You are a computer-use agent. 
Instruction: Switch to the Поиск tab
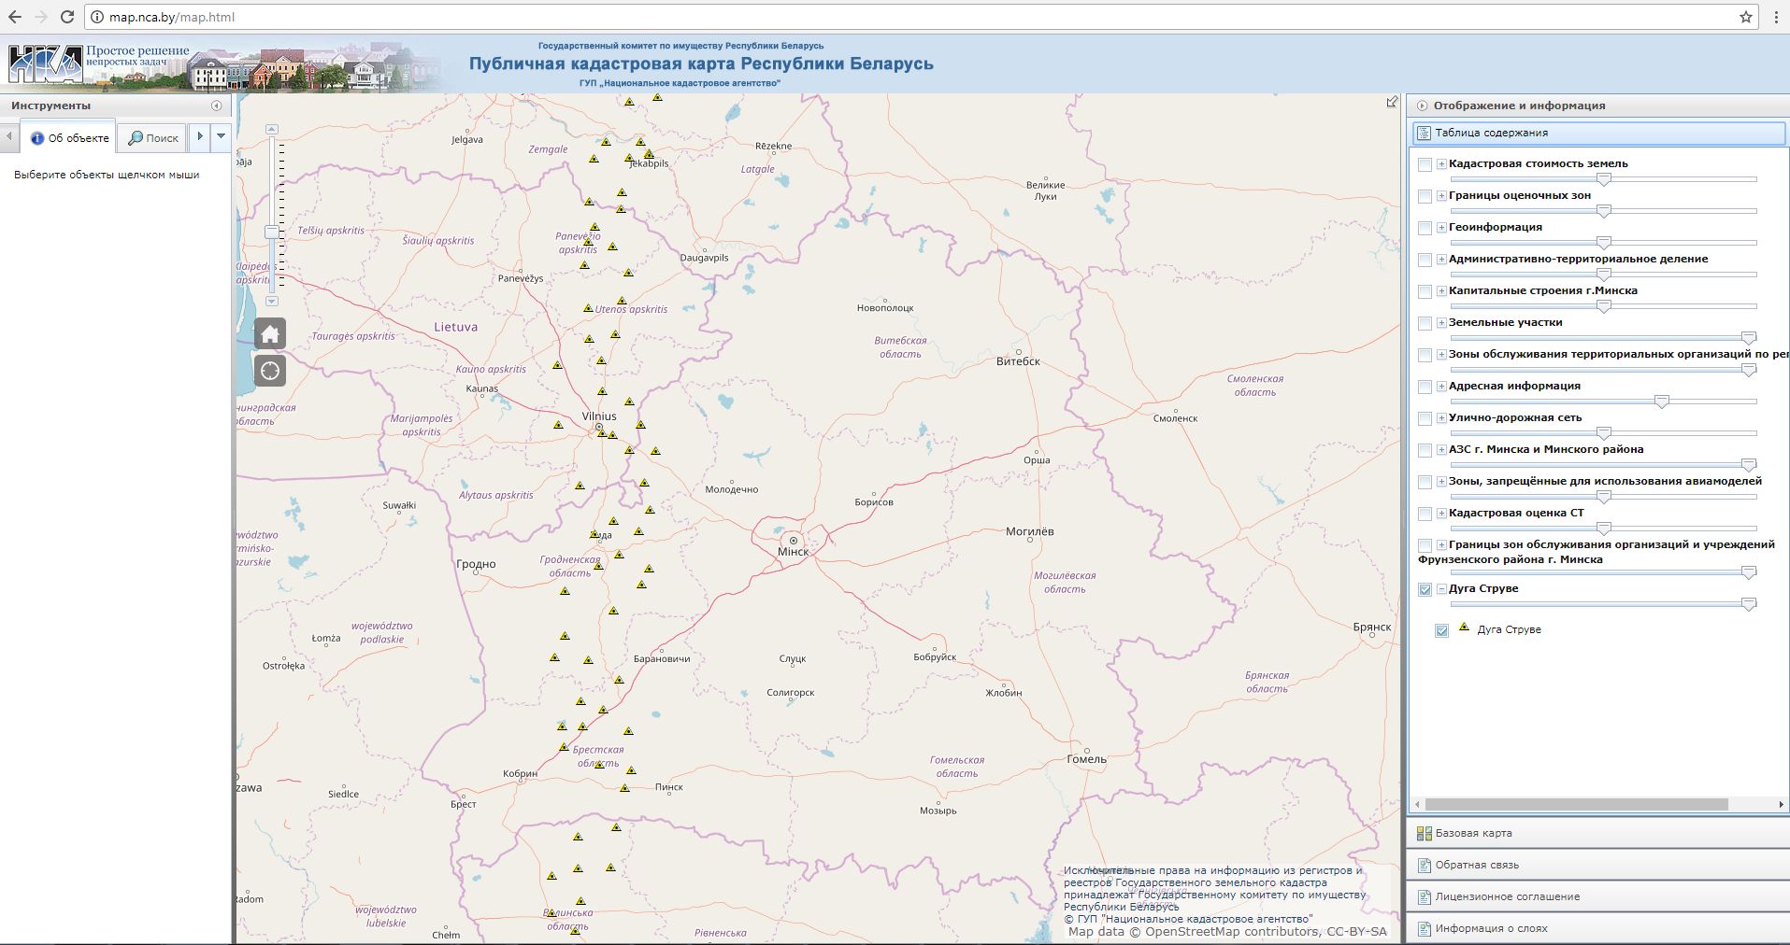153,138
